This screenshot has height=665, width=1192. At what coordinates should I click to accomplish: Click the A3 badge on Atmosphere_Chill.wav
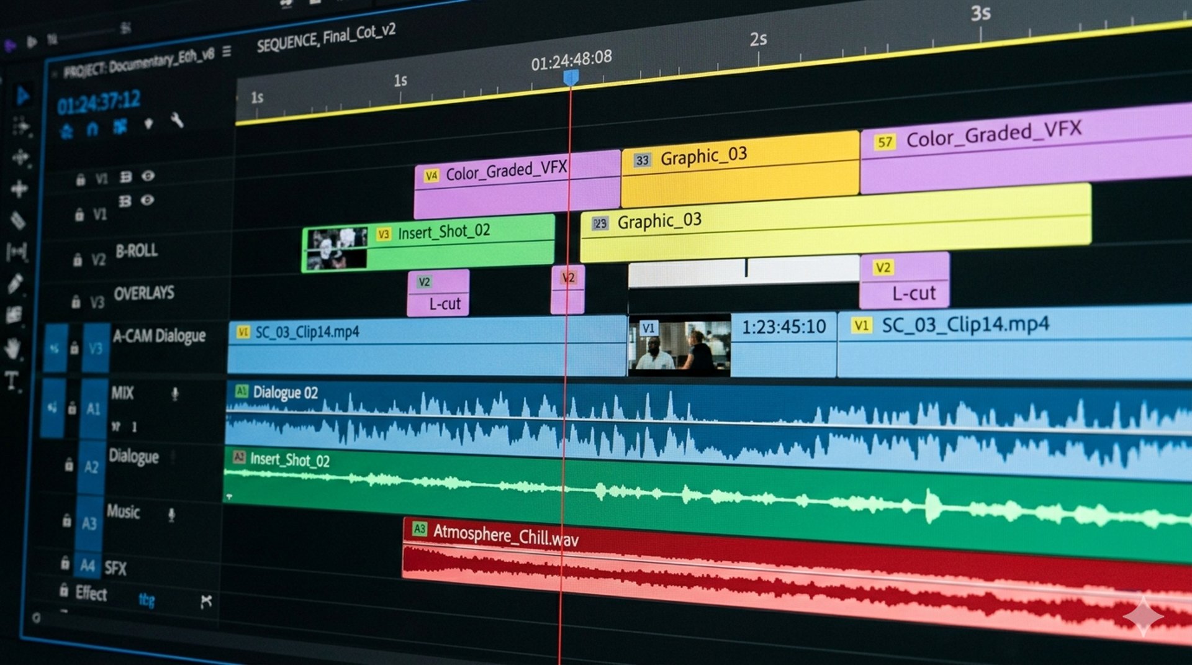[x=420, y=529]
